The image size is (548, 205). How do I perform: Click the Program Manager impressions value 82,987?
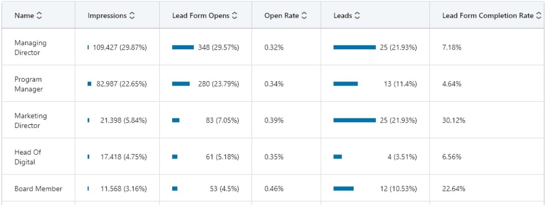click(107, 84)
